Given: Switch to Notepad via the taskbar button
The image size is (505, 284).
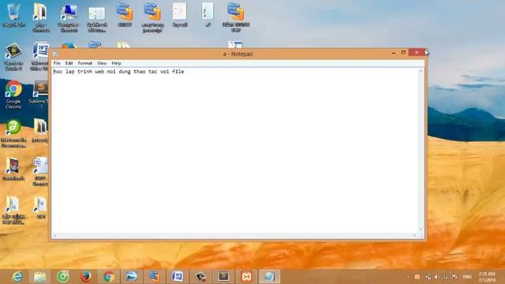Looking at the screenshot, I should click(269, 277).
